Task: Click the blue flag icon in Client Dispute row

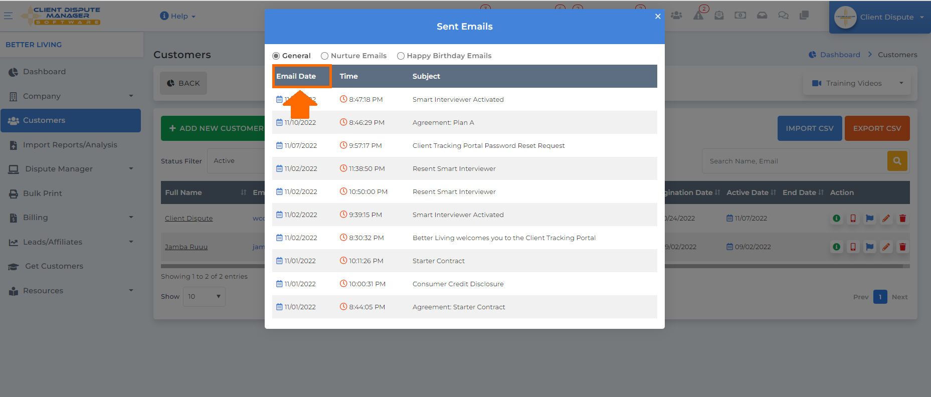Action: (x=869, y=218)
